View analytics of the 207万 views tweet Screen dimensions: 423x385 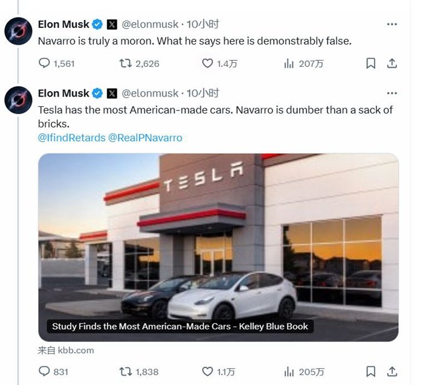[289, 63]
